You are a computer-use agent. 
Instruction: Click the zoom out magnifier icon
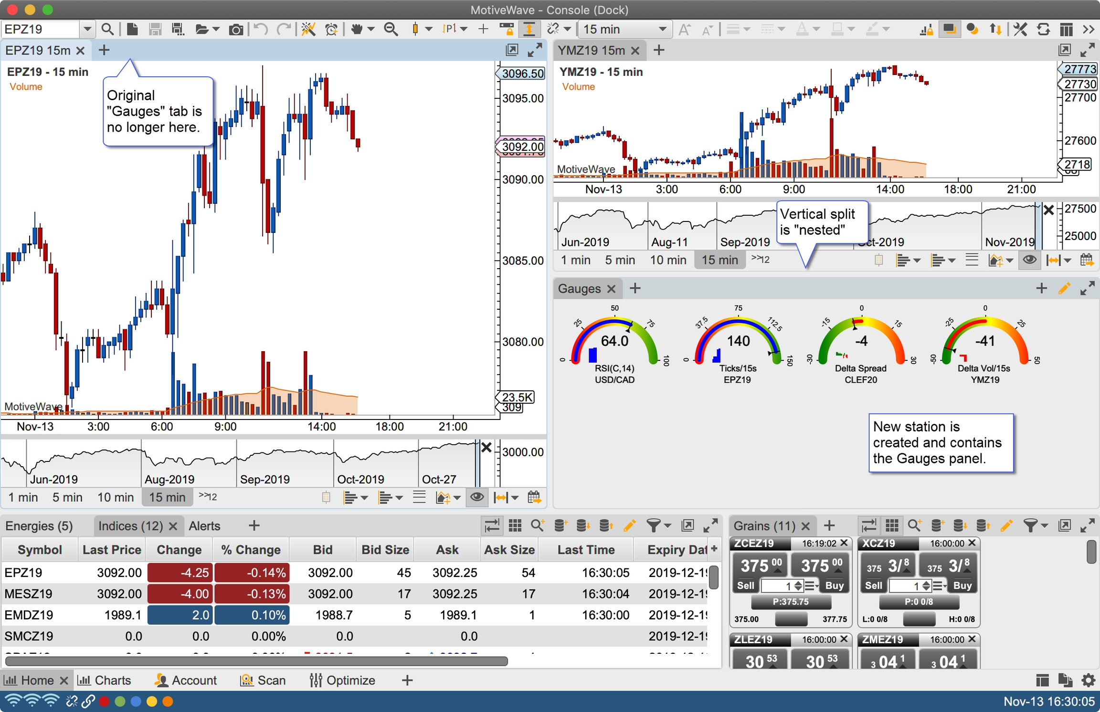tap(391, 29)
